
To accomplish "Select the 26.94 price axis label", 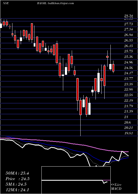I will coord(128,35).
